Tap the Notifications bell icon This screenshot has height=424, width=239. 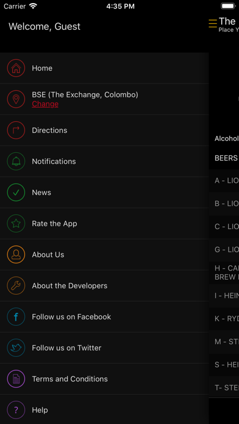click(16, 161)
